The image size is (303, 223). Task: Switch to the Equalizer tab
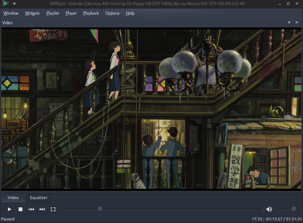tap(38, 197)
